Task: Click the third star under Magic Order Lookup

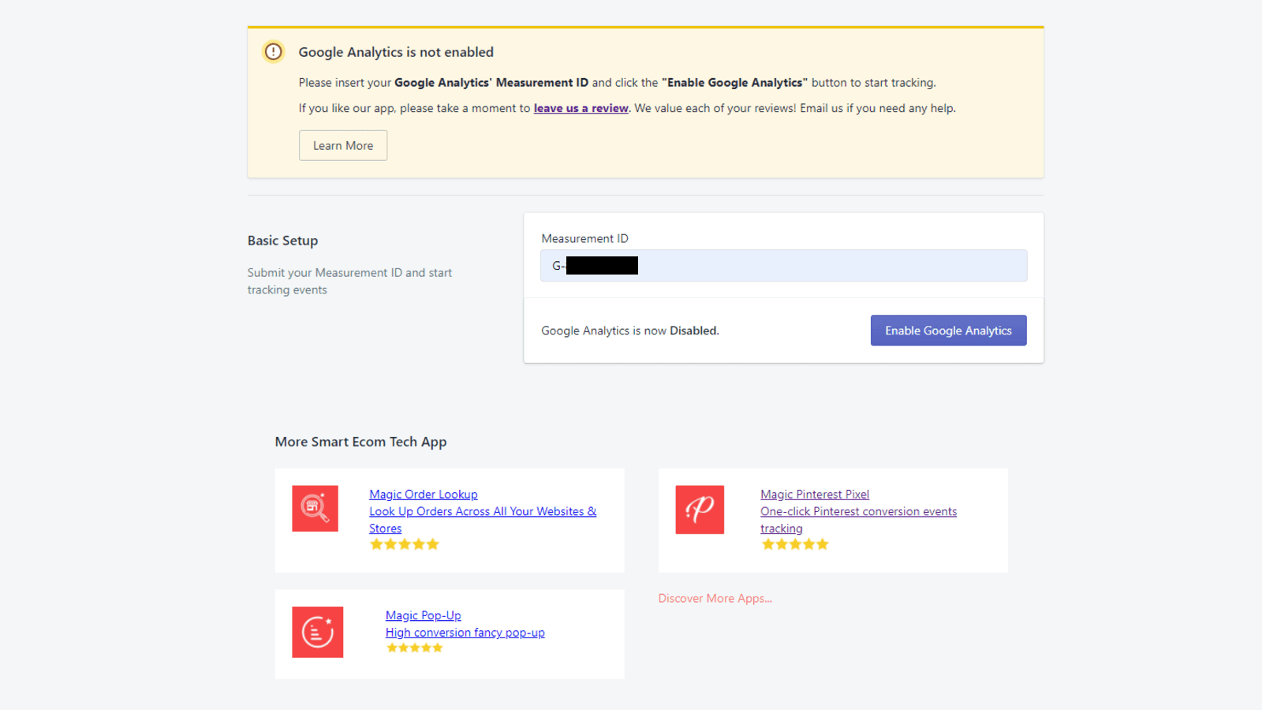Action: coord(404,544)
